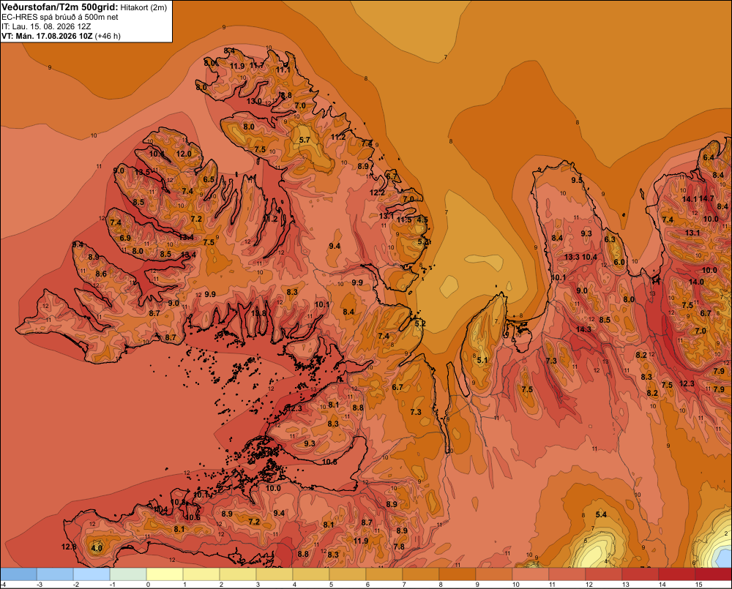Viewport: 732px width, 589px height.
Task: Click the 'EC-HRES spá brúuð á 500m net' line
Action: coord(60,18)
